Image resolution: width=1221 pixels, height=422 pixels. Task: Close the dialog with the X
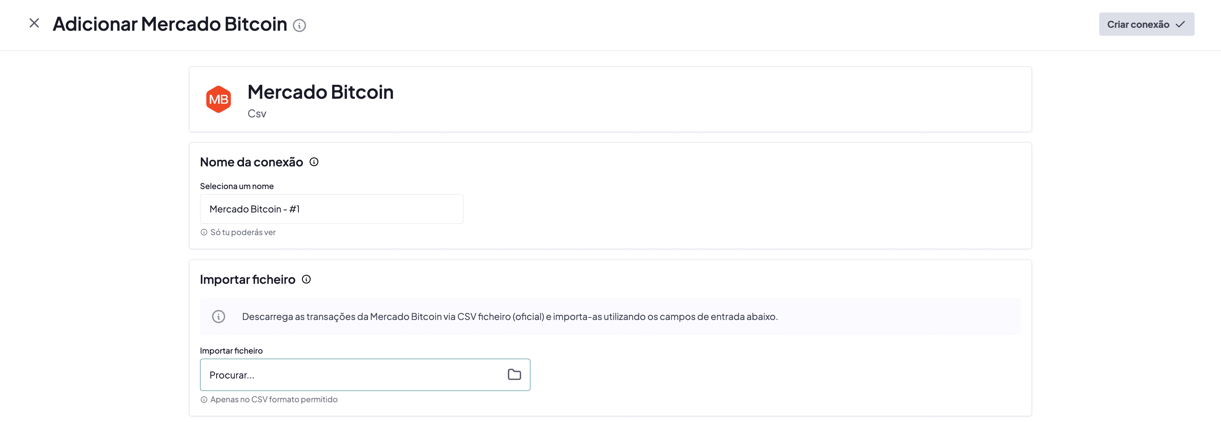click(34, 23)
